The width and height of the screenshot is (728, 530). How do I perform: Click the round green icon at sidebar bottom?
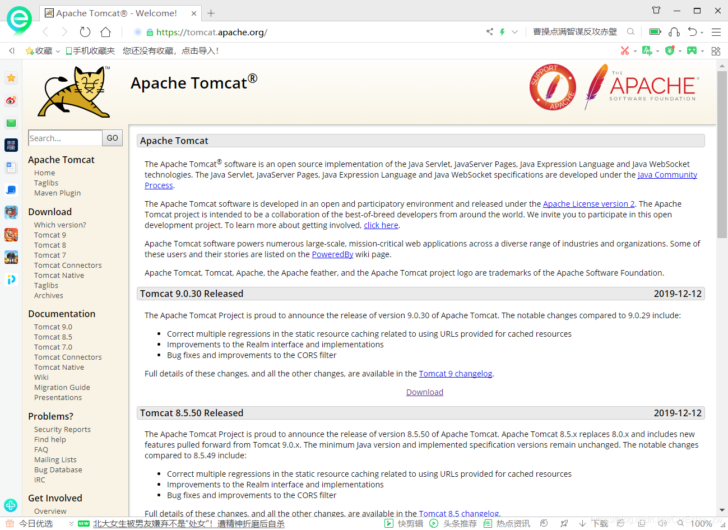(11, 505)
